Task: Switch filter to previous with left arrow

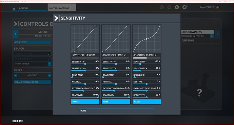Action: pyautogui.click(x=15, y=75)
